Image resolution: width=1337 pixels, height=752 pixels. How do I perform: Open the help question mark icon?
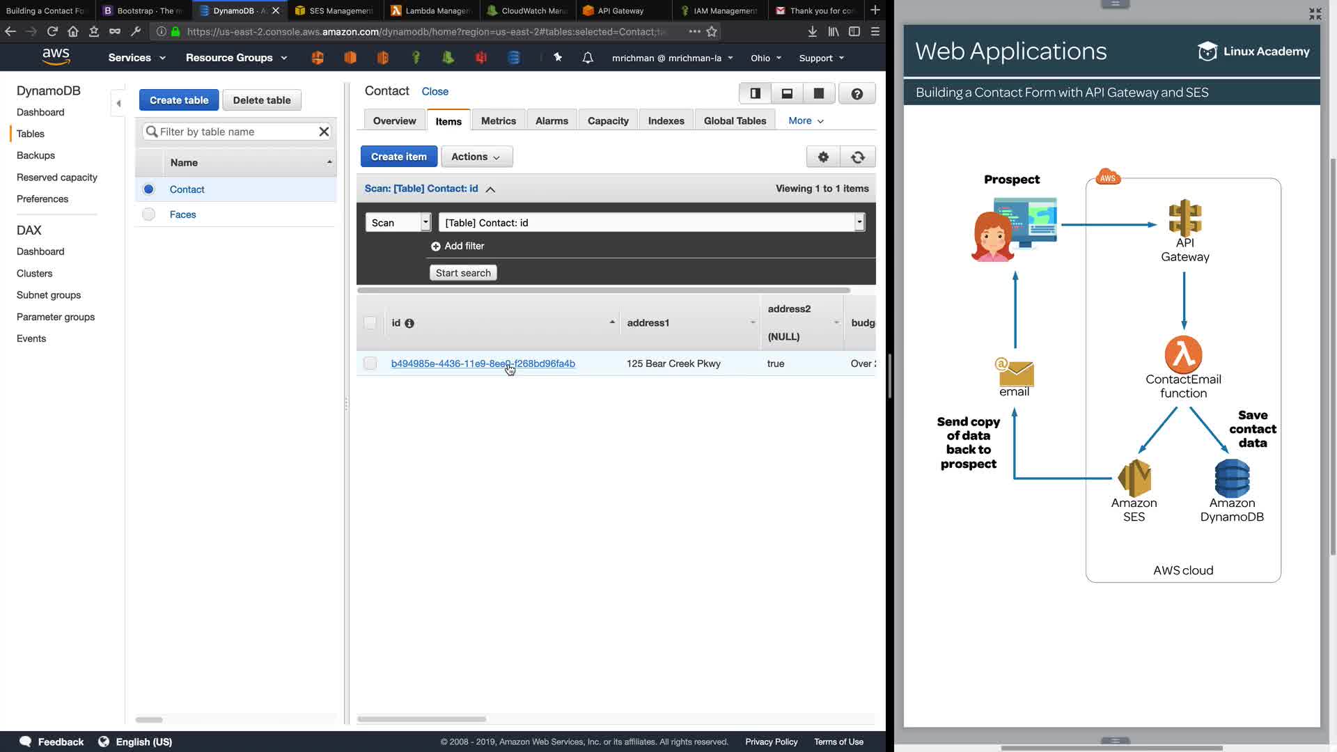point(857,93)
